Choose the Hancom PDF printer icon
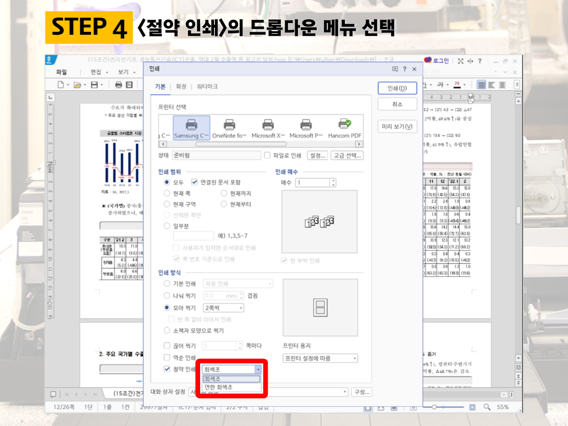 pos(344,127)
